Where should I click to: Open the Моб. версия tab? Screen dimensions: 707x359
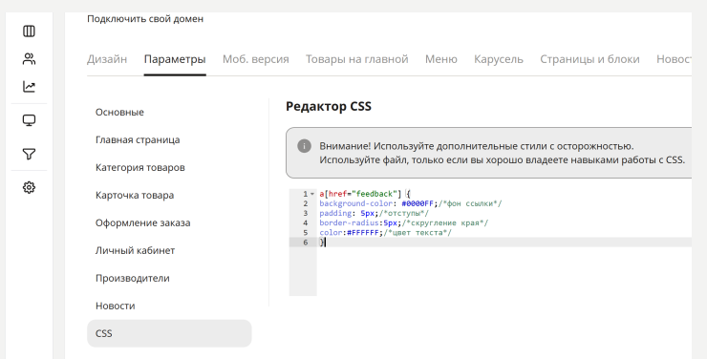click(256, 59)
